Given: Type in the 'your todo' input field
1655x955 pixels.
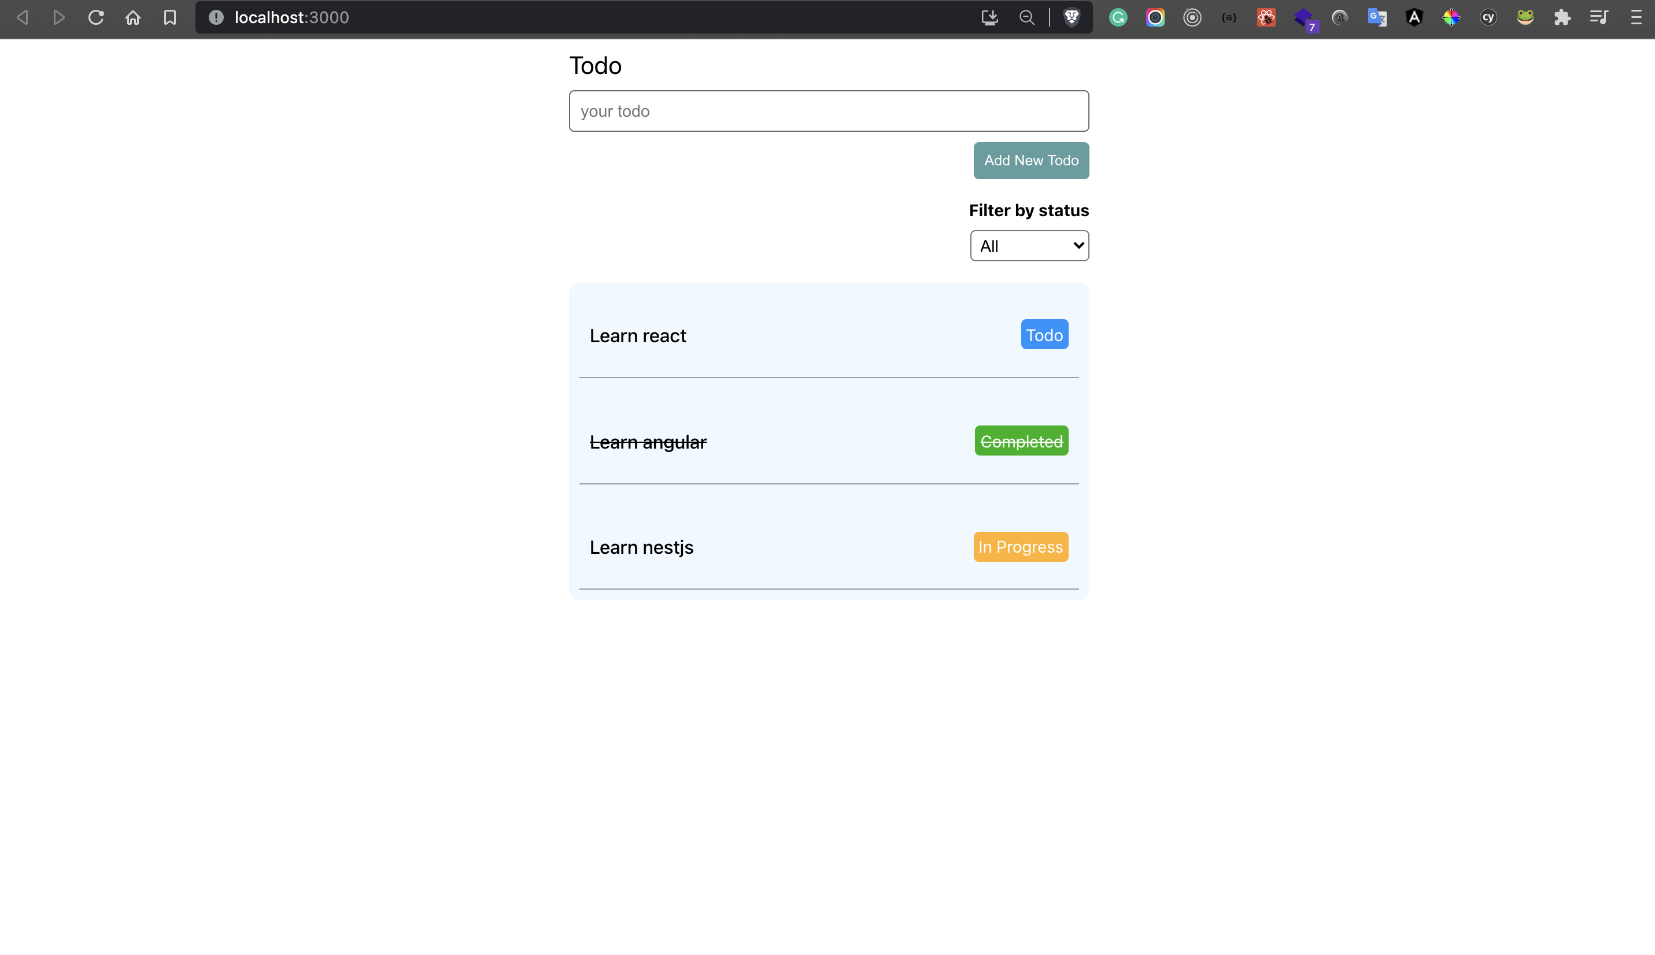Looking at the screenshot, I should 829,110.
